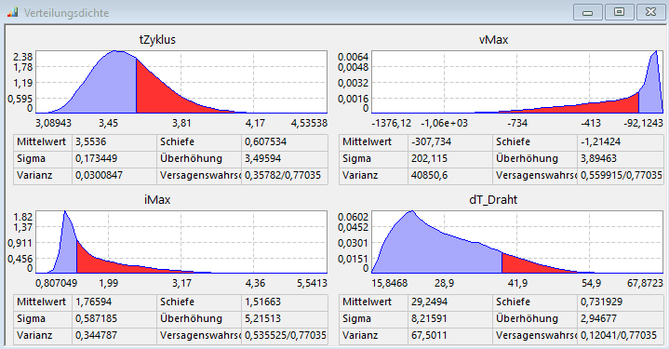Select vMax Varianz value 40850,6
Viewport: 669px width, 349px height.
(429, 175)
